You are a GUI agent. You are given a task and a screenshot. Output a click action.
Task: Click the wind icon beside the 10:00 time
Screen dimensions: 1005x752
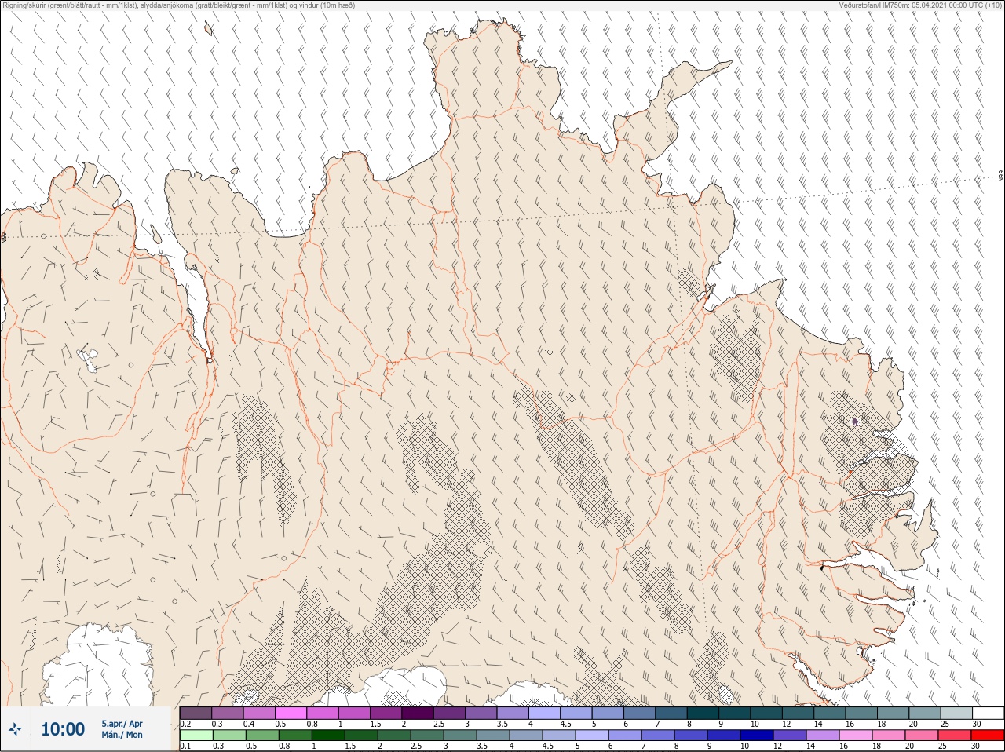click(15, 730)
